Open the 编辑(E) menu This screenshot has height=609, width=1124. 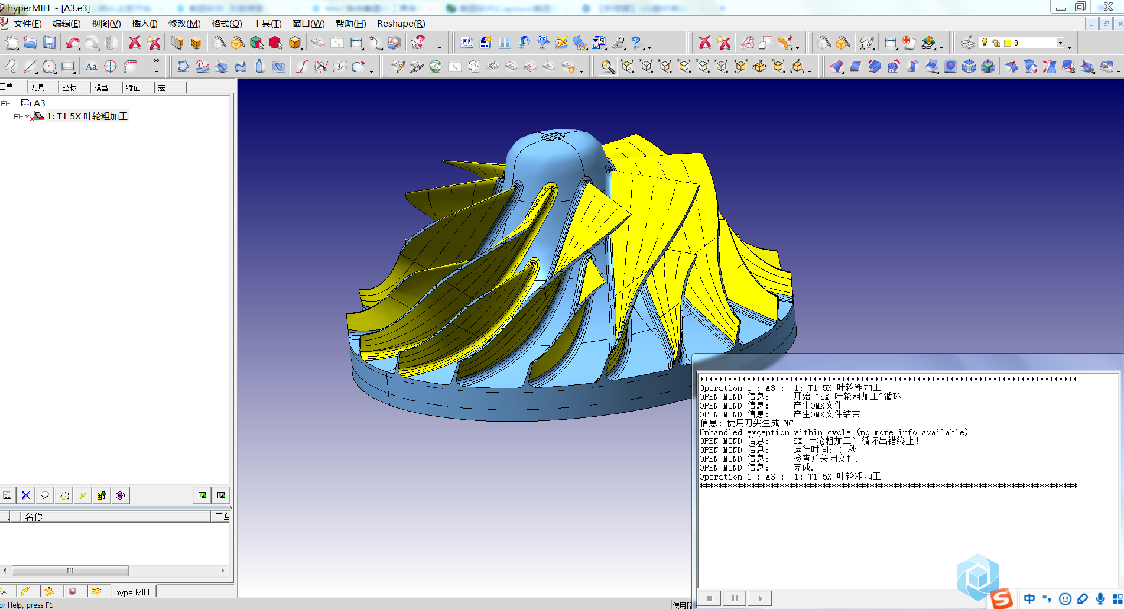66,24
